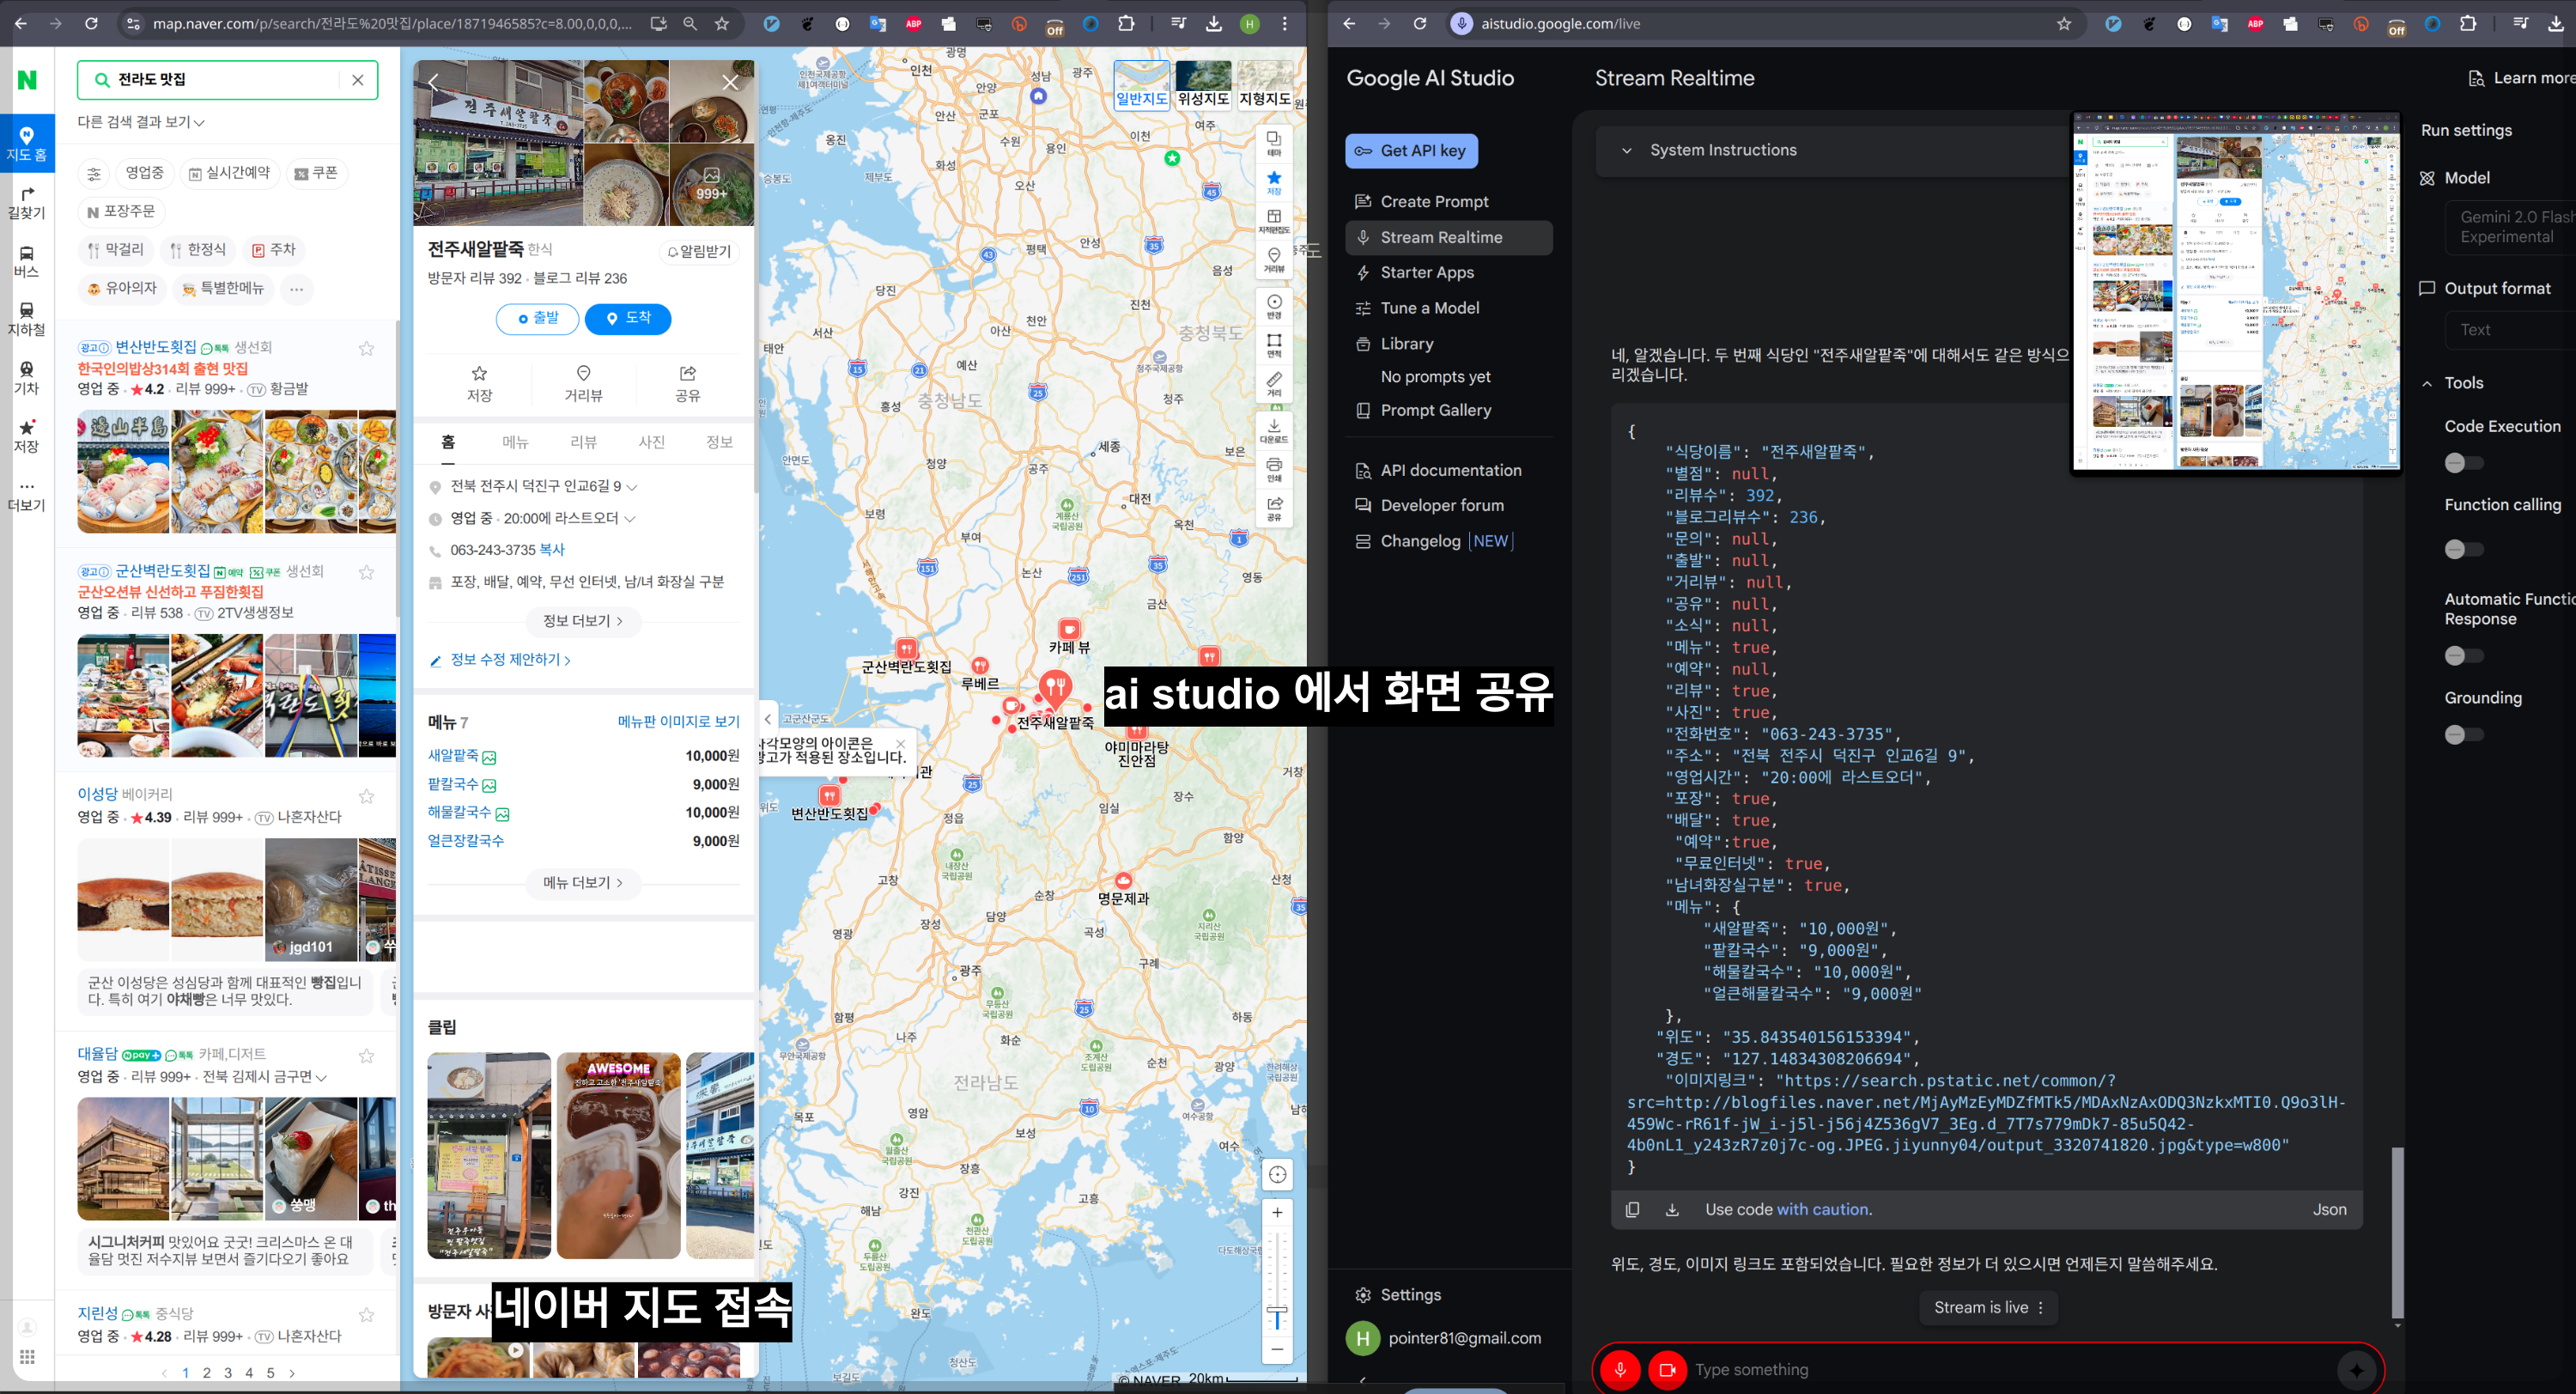This screenshot has height=1394, width=2576.
Task: Select the 위성지도 map type
Action: (x=1203, y=85)
